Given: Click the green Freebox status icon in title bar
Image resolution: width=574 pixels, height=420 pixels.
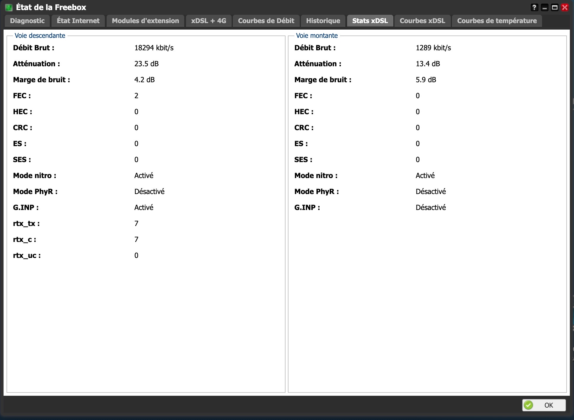Looking at the screenshot, I should [x=9, y=7].
